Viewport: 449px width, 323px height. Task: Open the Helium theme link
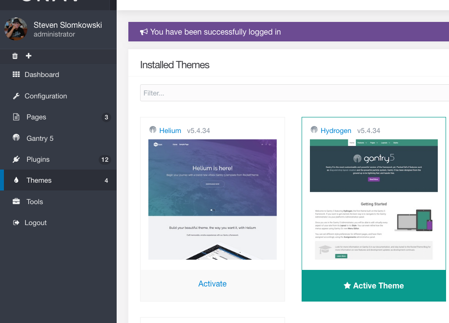[170, 131]
